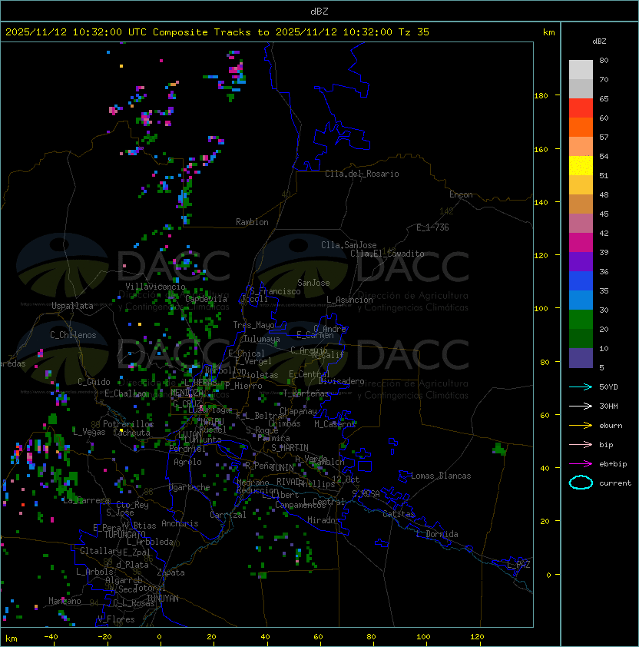The height and width of the screenshot is (647, 639).
Task: Click the Cacheuta map label
Action: pos(131,433)
